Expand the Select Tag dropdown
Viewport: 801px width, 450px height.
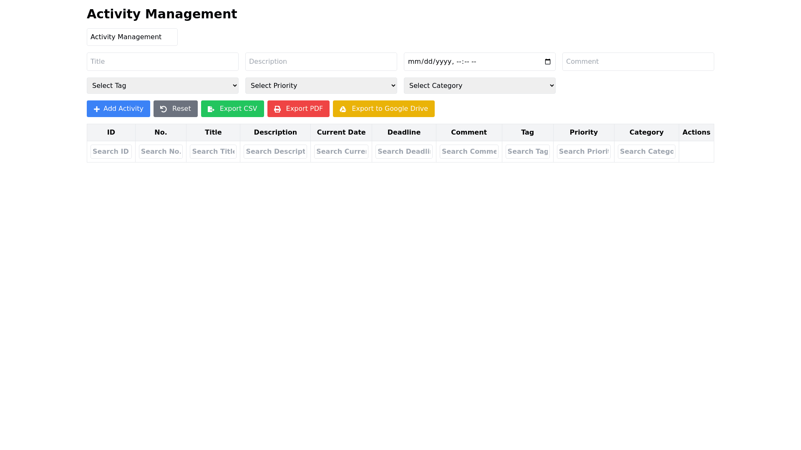(x=163, y=86)
